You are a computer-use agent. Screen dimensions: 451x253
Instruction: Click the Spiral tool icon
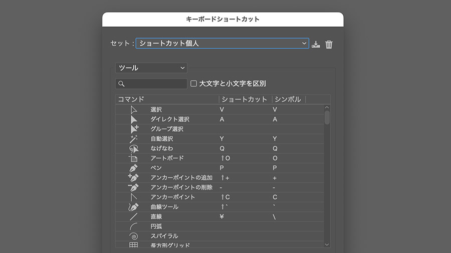(x=133, y=236)
